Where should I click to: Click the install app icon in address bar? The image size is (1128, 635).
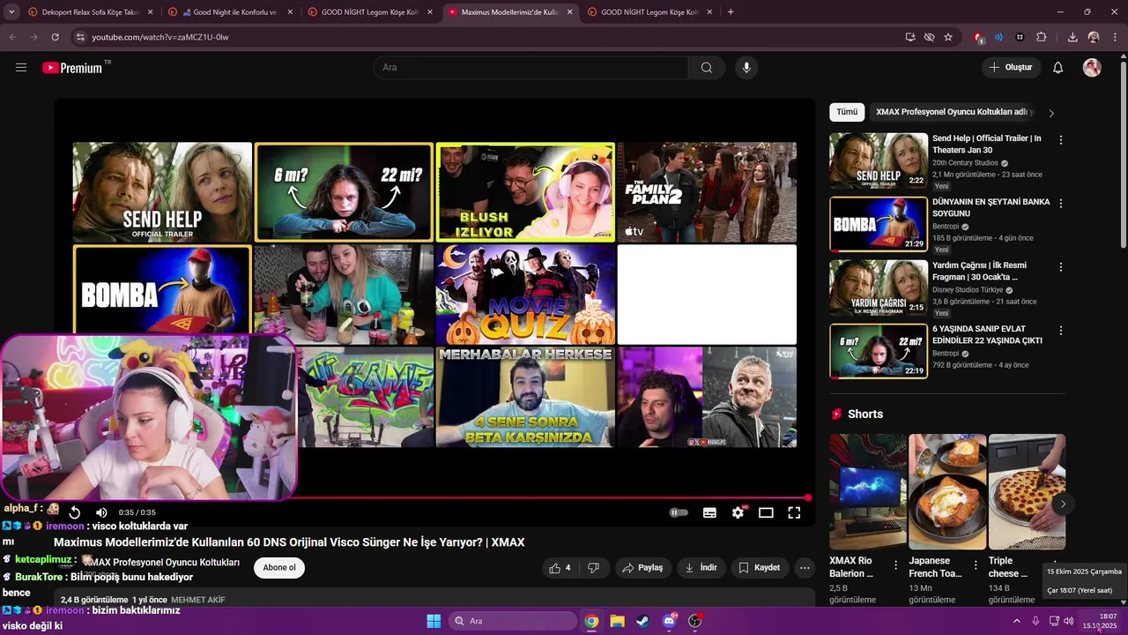910,37
